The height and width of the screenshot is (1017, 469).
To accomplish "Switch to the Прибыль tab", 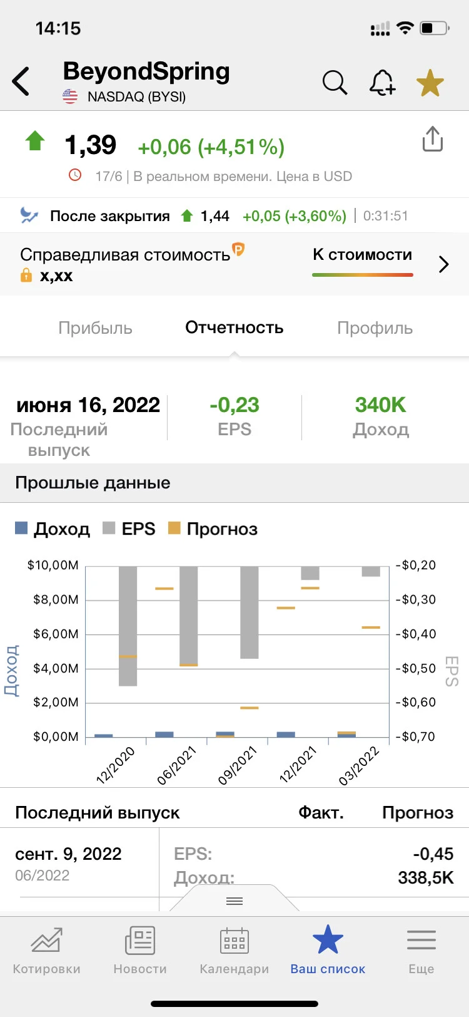I will tap(95, 328).
